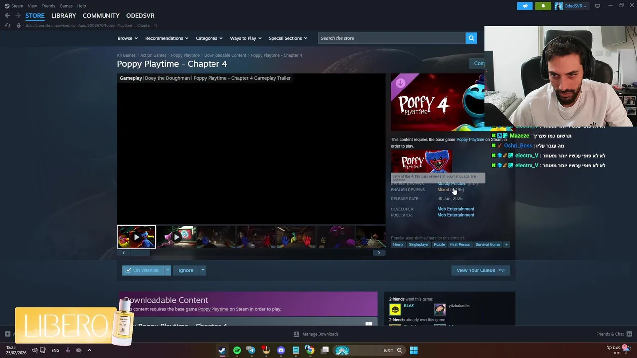This screenshot has width=637, height=358.
Task: Open the Friends & Chat icon
Action: pos(629,334)
